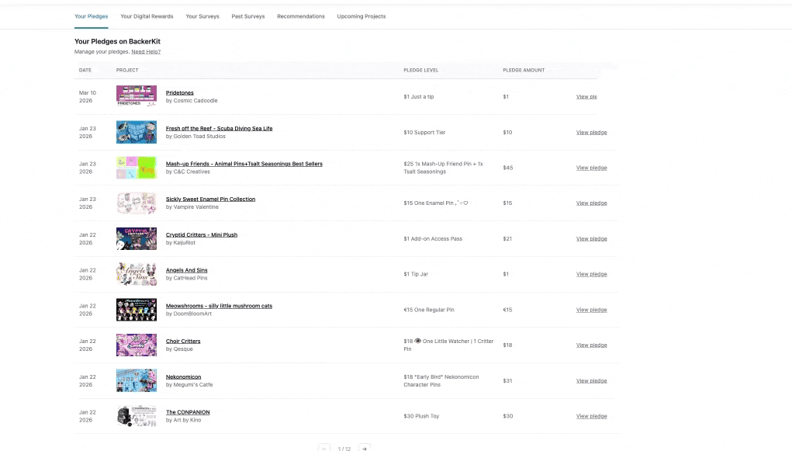View pledge for Pridetones
This screenshot has width=792, height=451.
point(586,96)
